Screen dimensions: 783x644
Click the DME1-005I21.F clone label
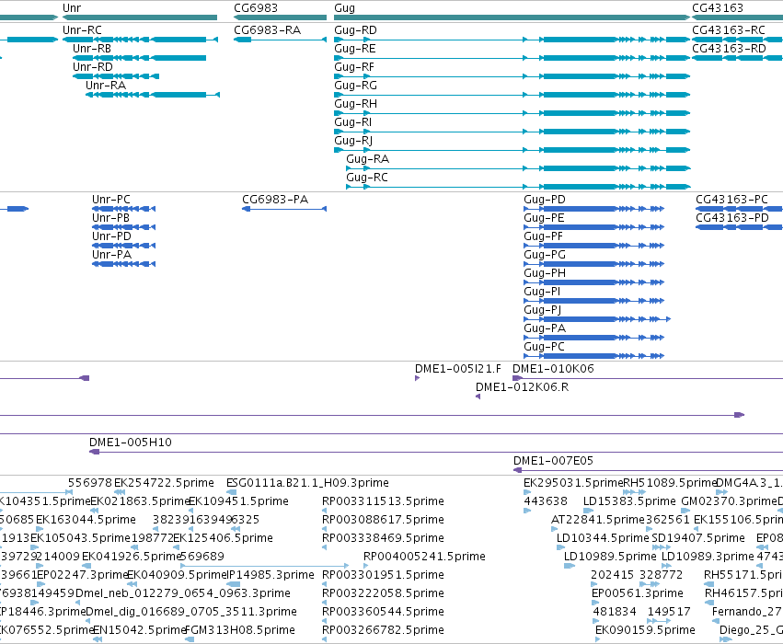pyautogui.click(x=458, y=368)
